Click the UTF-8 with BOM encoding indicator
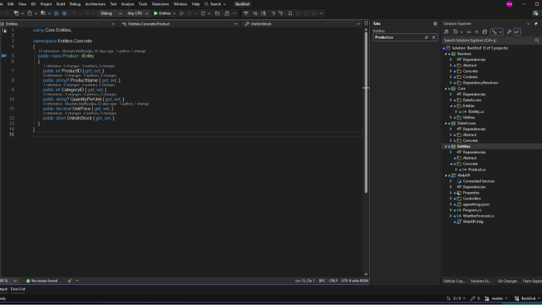Viewport: 542px width, 305px height. (x=355, y=281)
